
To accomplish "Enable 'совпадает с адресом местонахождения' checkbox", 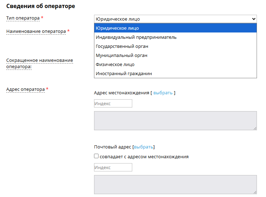I will coord(96,156).
